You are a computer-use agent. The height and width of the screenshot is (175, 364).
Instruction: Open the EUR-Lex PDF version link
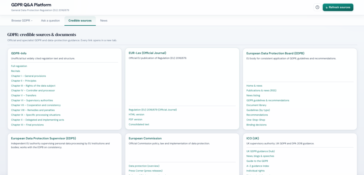135,119
